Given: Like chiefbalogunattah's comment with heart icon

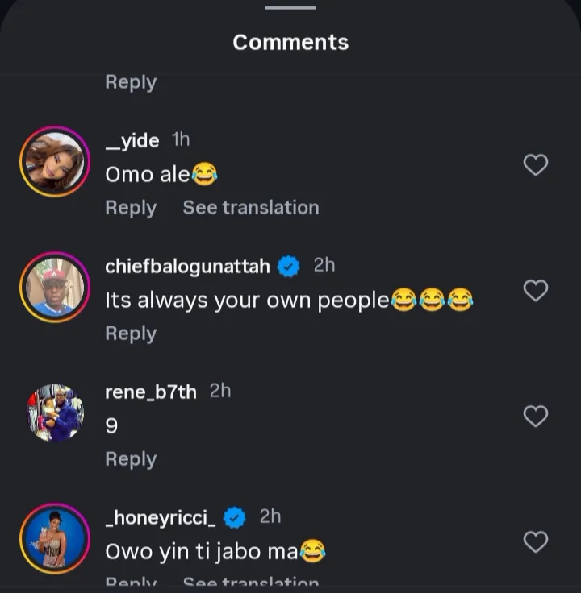Looking at the screenshot, I should 536,291.
